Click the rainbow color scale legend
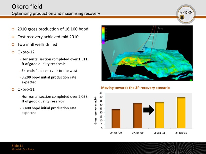The height and width of the screenshot is (154, 206). 104,35
